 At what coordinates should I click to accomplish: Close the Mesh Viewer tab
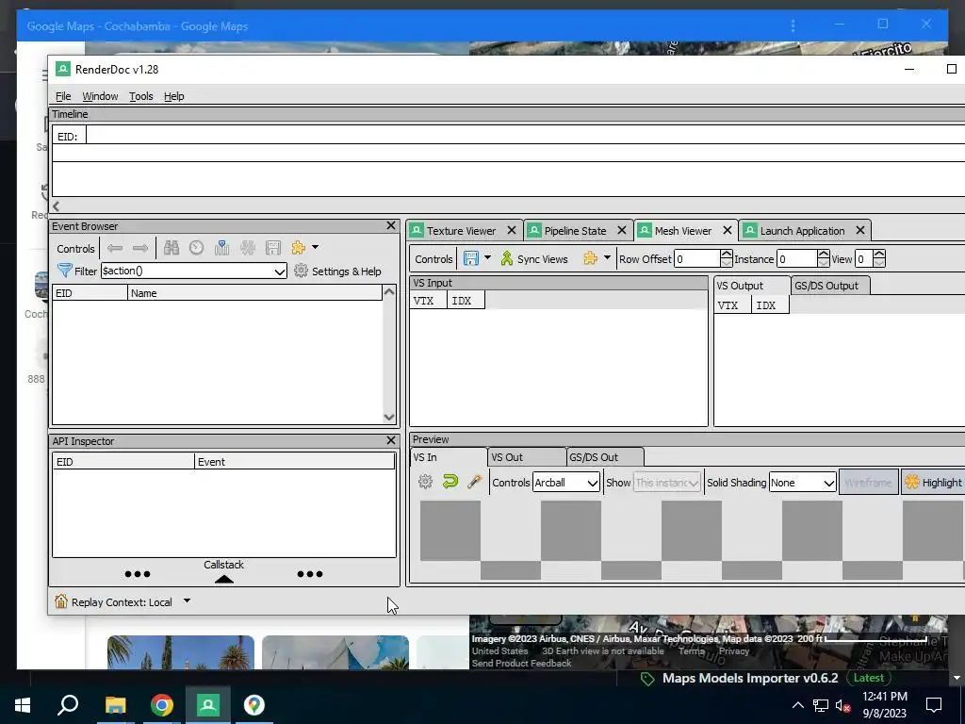pos(727,230)
